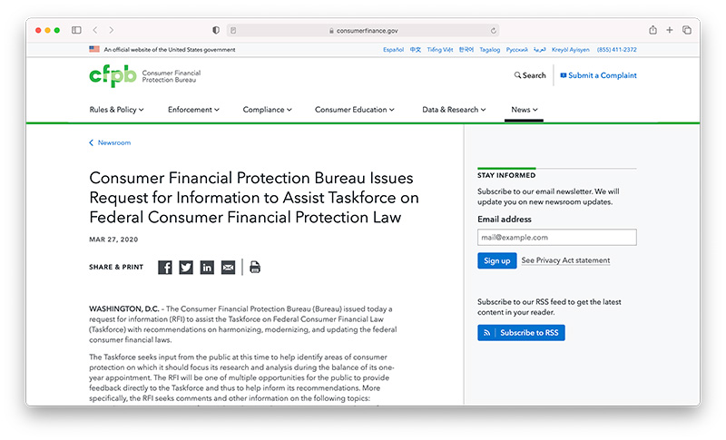Select the News menu item
Screen dimensions: 726x440
(524, 110)
